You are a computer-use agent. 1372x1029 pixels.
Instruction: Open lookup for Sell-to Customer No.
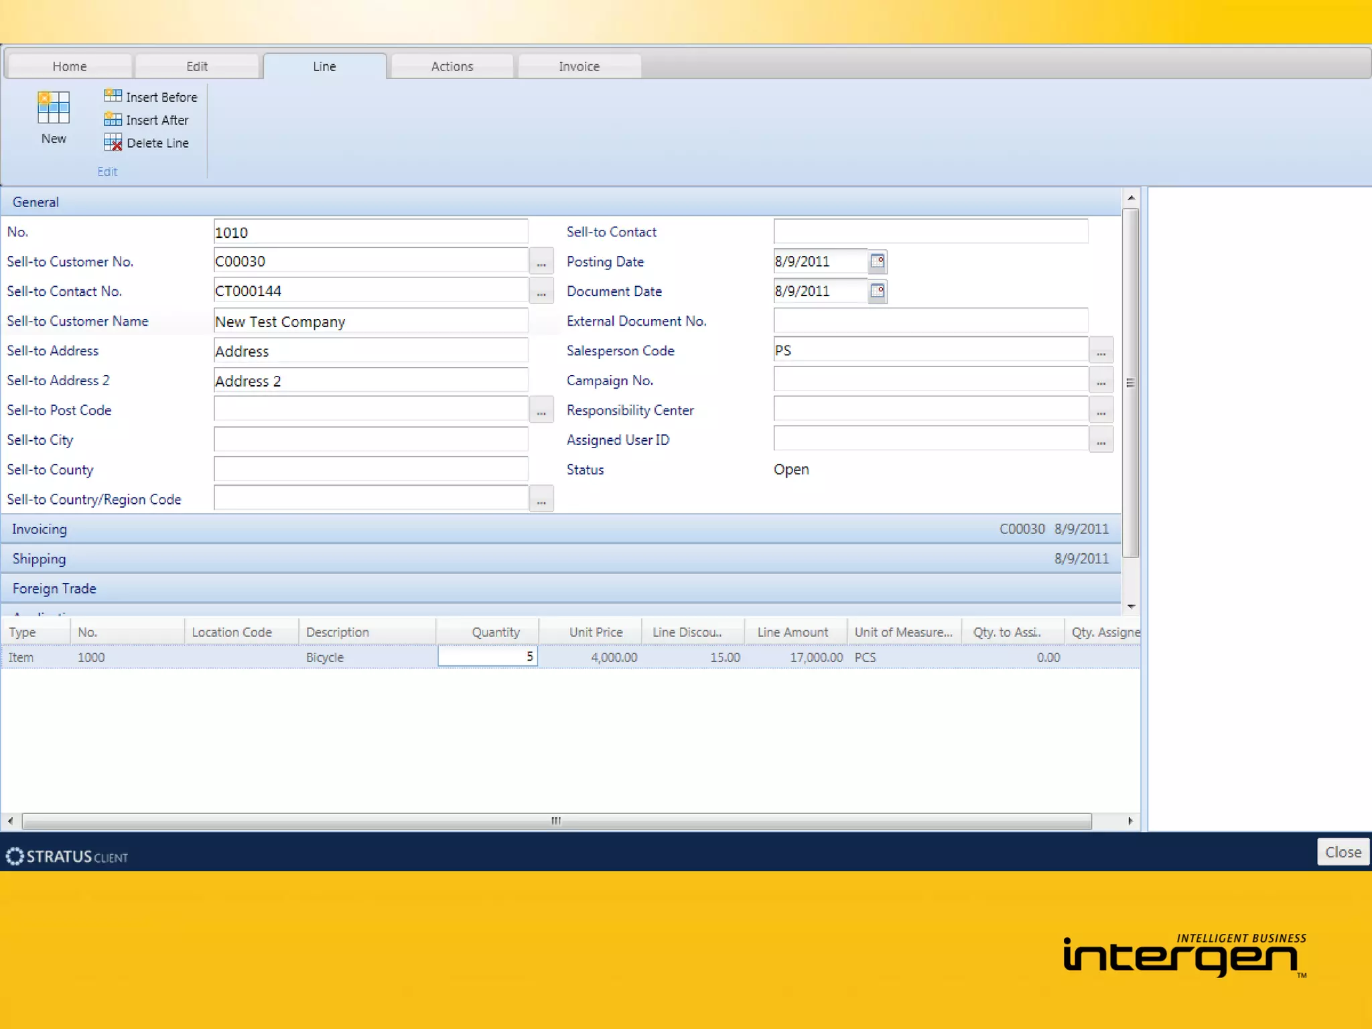pyautogui.click(x=541, y=261)
